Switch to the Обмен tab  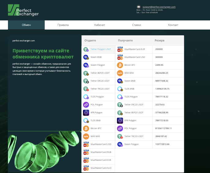click(x=26, y=25)
